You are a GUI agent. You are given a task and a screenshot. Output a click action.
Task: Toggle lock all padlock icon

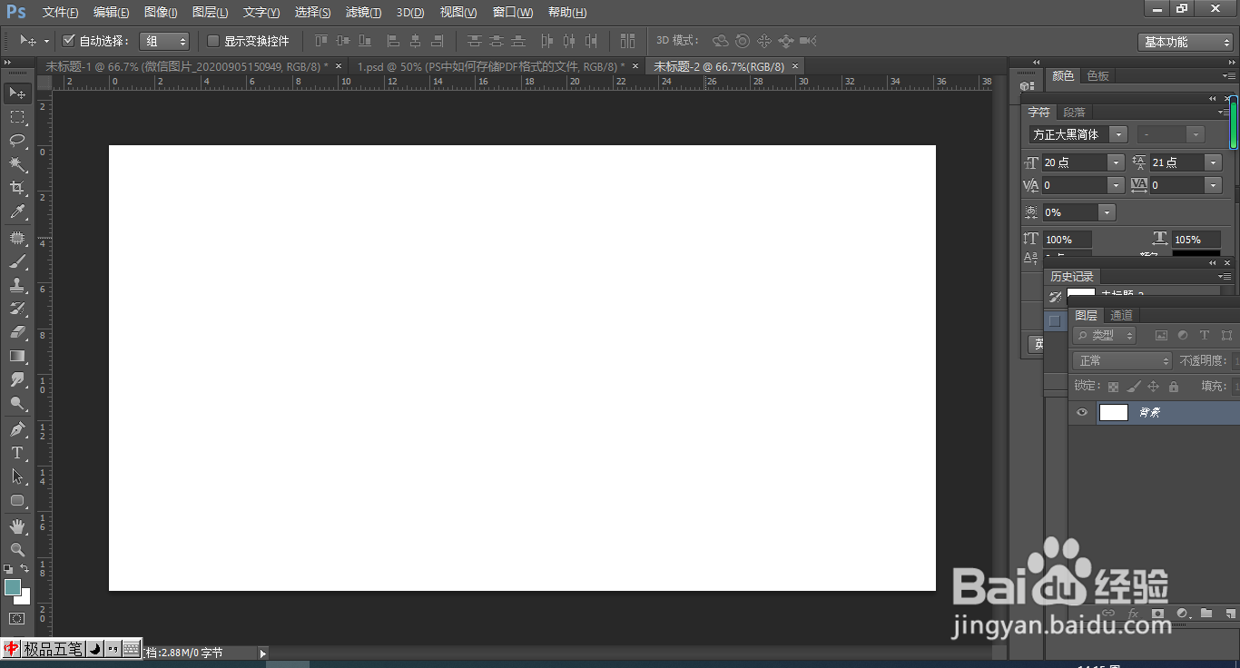[1173, 387]
